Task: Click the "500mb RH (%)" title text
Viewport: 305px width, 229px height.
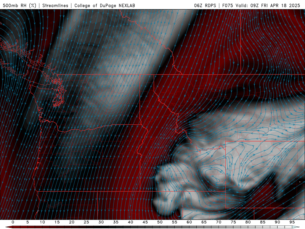Action: coord(19,5)
